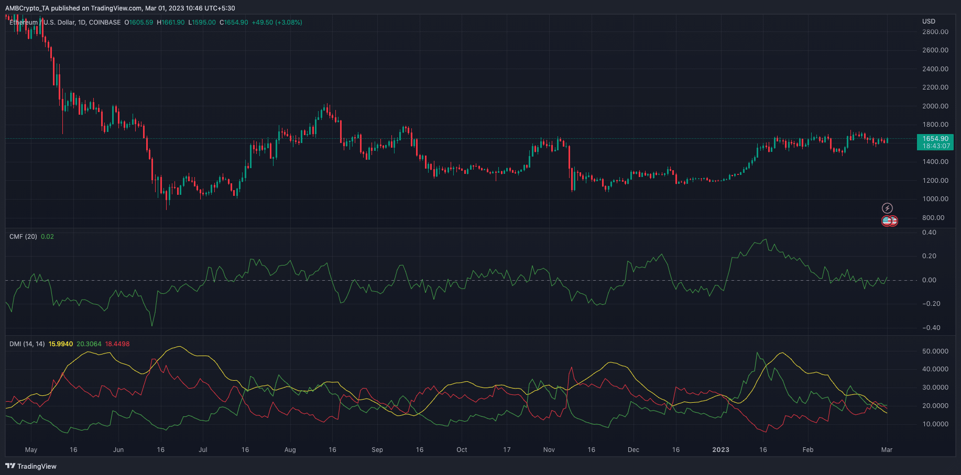Click the 50.0000 label on DMI axis
This screenshot has height=475, width=961.
coord(935,351)
